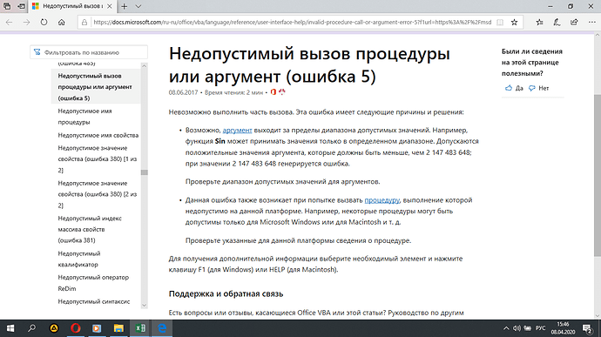This screenshot has width=601, height=337.
Task: Open the tabs dropdown chevron beside new tab
Action: (138, 6)
